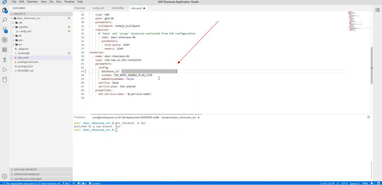This screenshot has width=382, height=185.
Task: Change Spaces: 2 indentation setting
Action: [355, 183]
